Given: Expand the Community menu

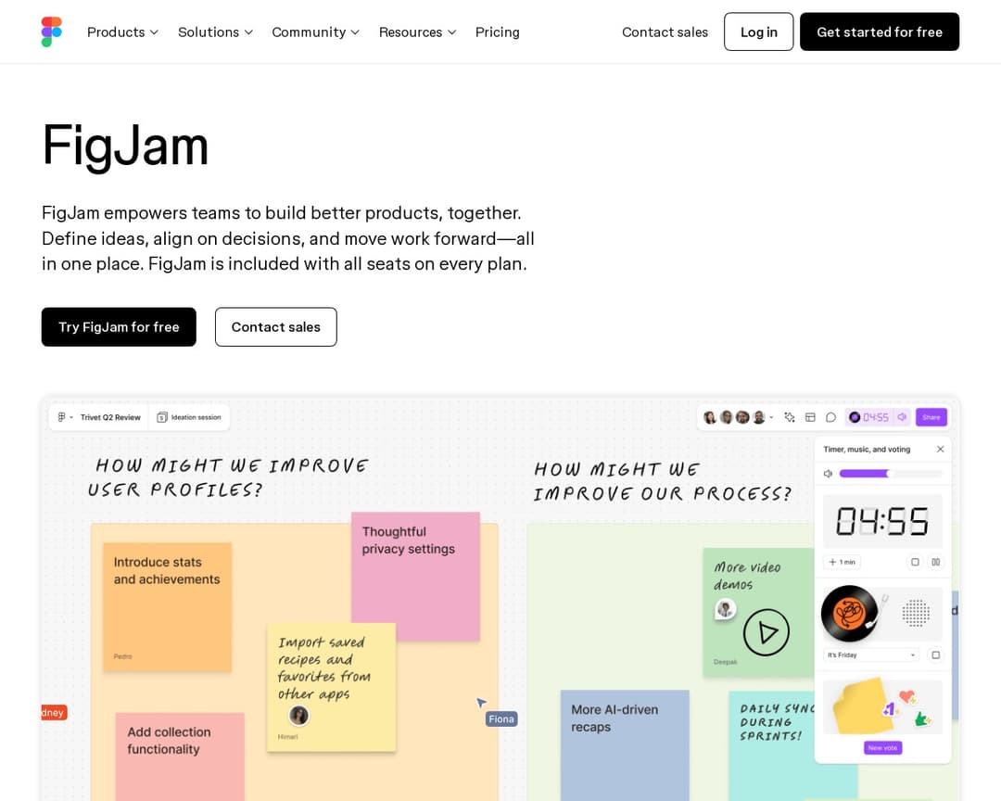Looking at the screenshot, I should pyautogui.click(x=315, y=32).
